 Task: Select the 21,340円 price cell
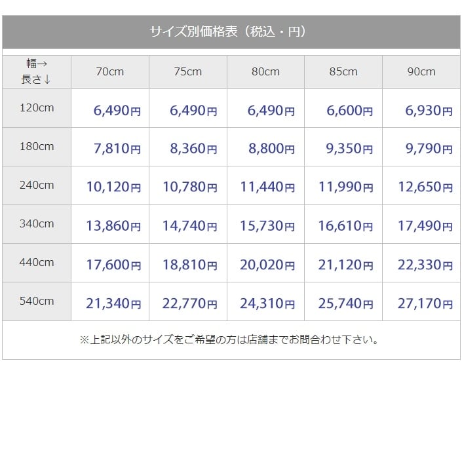pos(110,301)
